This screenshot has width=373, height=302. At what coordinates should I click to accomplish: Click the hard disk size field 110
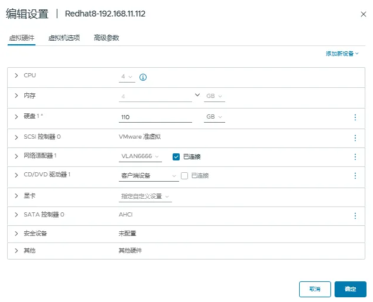[x=155, y=117]
